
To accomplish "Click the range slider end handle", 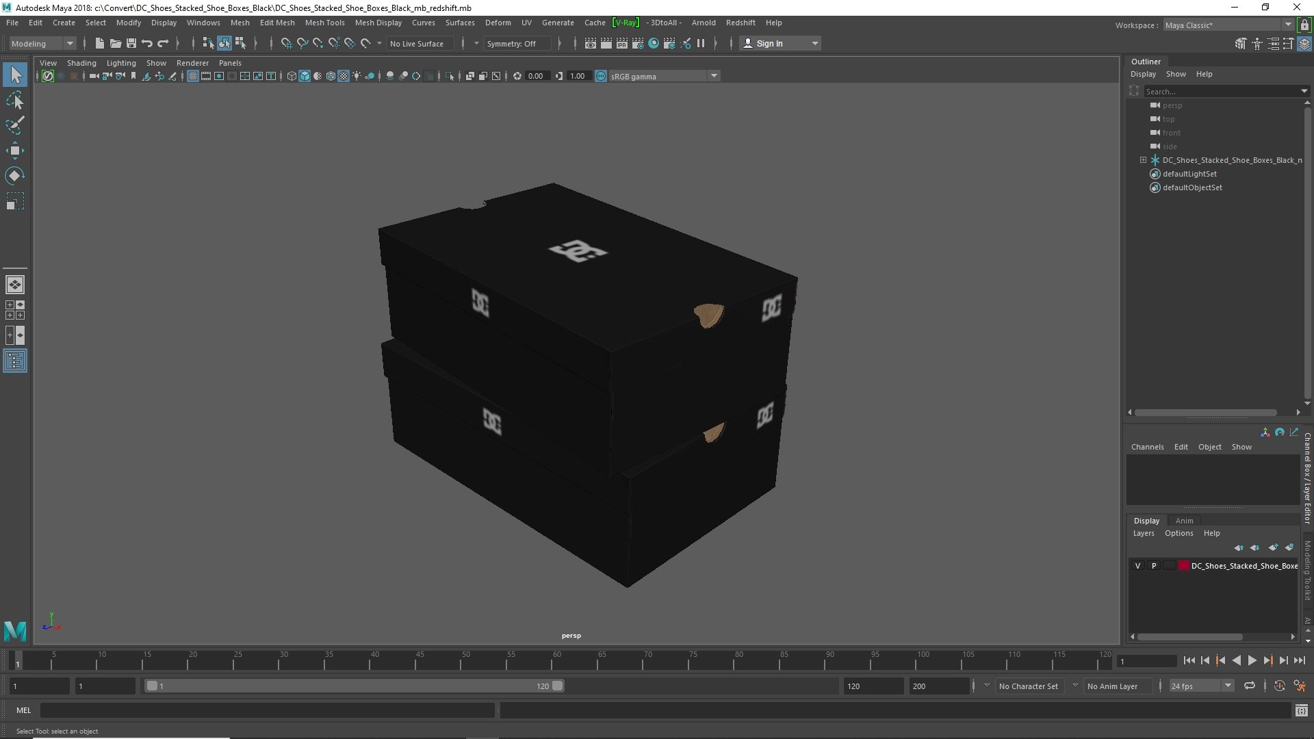I will click(x=558, y=686).
